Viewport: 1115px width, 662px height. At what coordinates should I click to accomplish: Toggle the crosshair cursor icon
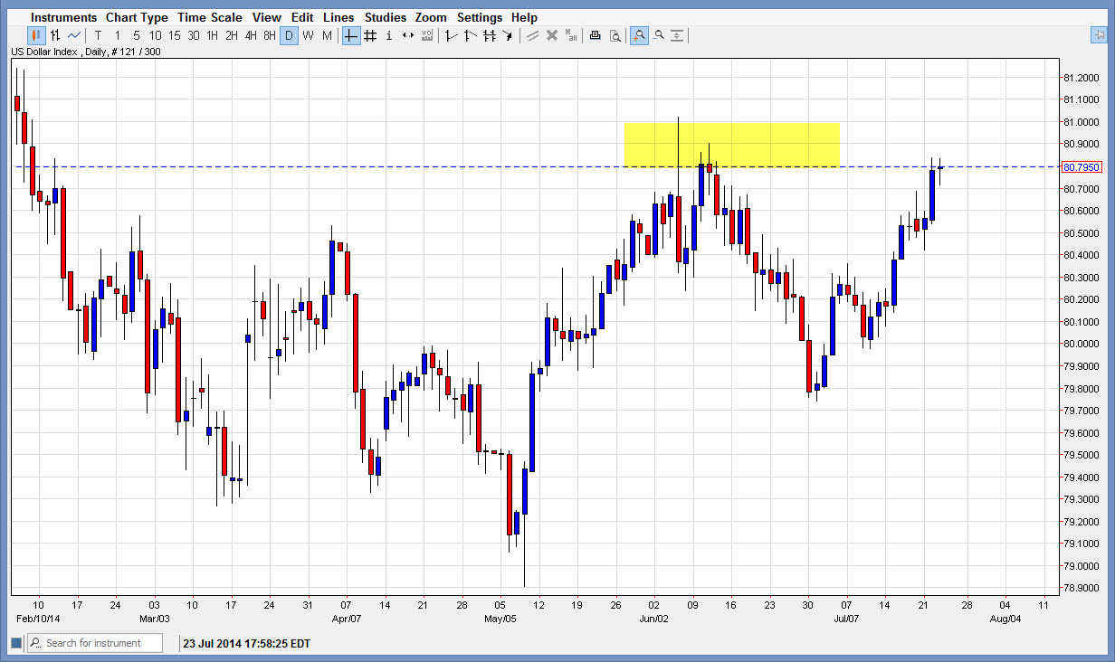(x=350, y=35)
